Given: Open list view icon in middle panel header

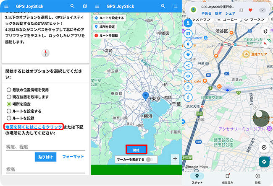Looking at the screenshot, I should (x=176, y=6).
